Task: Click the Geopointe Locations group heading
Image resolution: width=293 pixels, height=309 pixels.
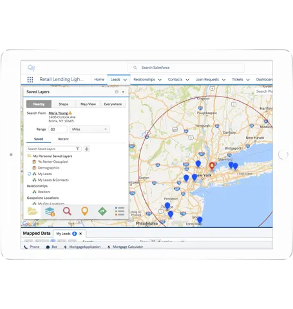Action: pyautogui.click(x=43, y=198)
